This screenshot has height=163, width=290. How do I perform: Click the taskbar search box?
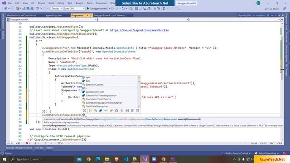pos(42,159)
